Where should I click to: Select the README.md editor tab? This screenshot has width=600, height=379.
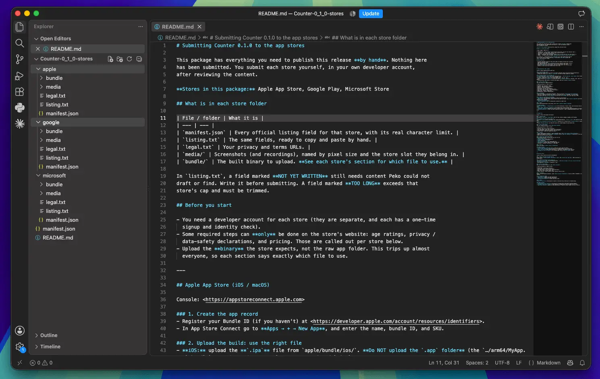(x=178, y=27)
